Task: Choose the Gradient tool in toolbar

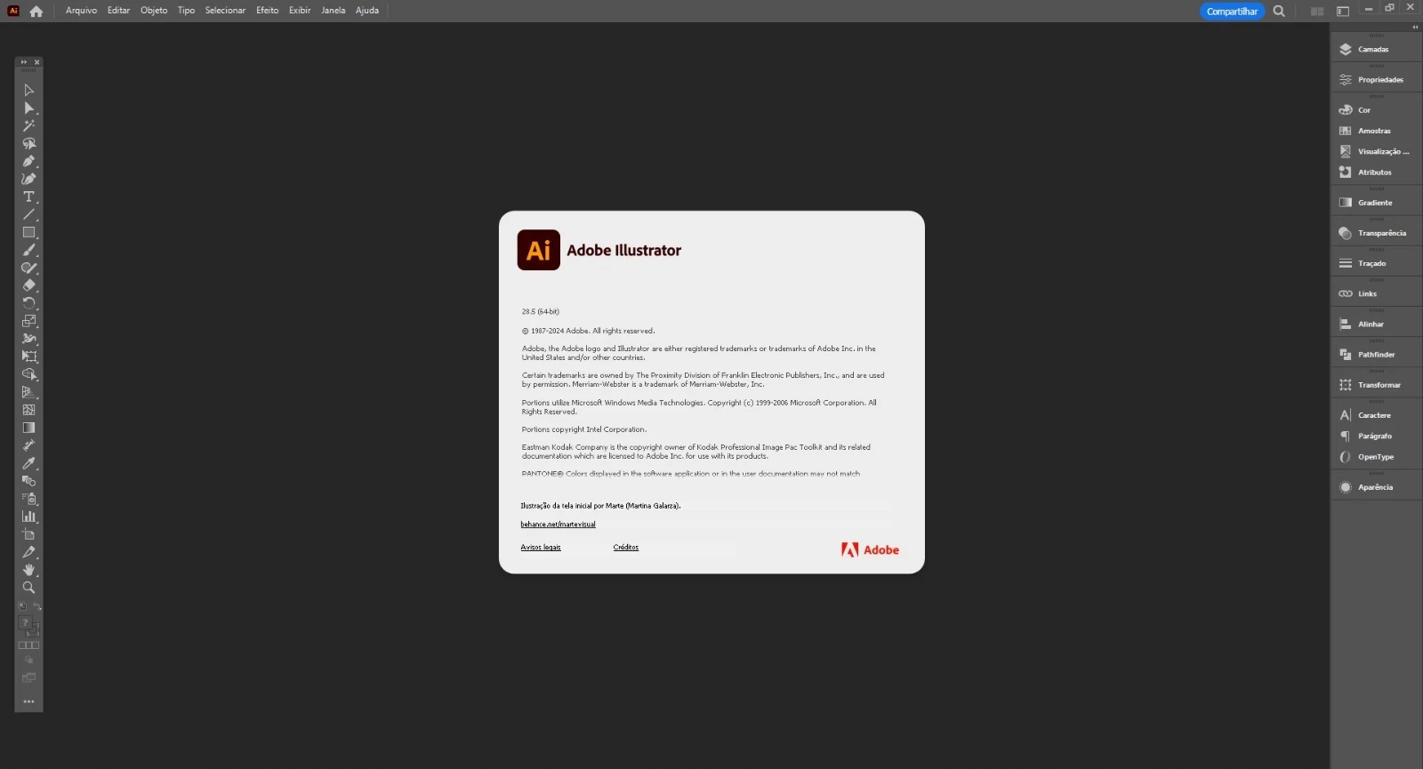Action: coord(28,428)
